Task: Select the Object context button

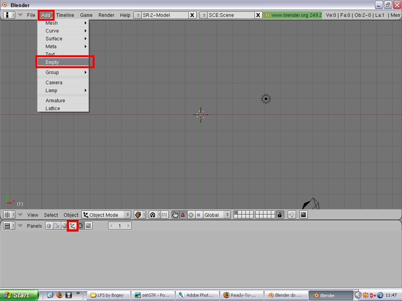Action: pos(73,226)
